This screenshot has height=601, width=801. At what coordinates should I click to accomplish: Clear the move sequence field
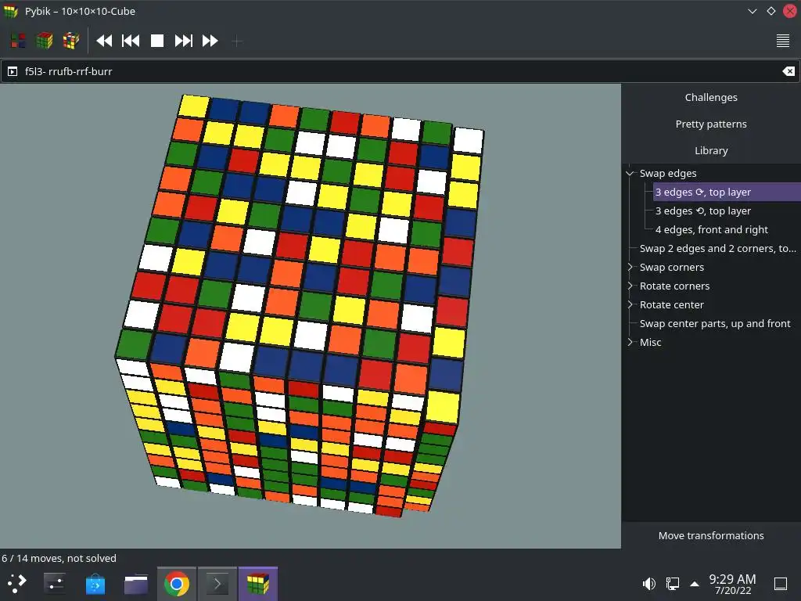point(788,71)
